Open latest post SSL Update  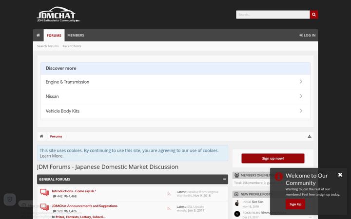pyautogui.click(x=195, y=207)
